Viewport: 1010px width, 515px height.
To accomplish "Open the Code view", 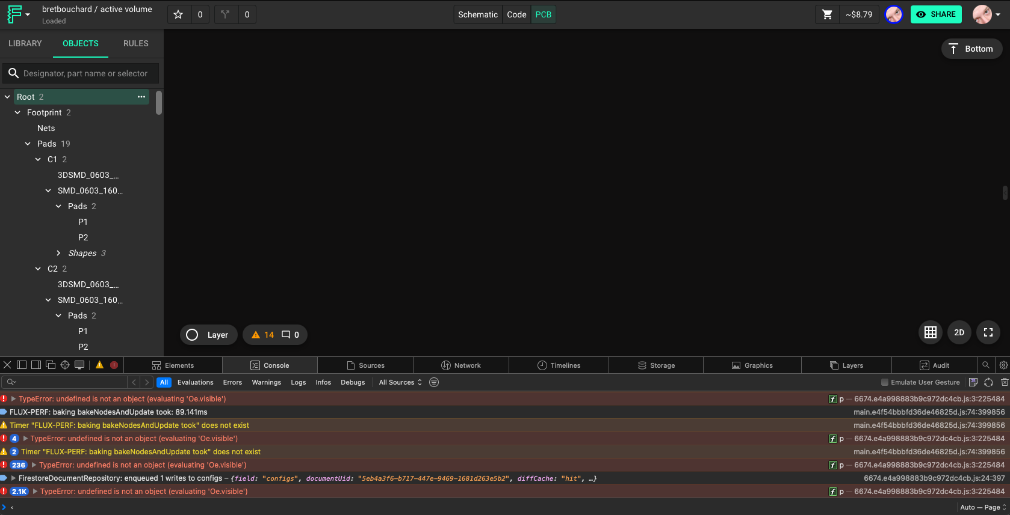I will (x=516, y=14).
